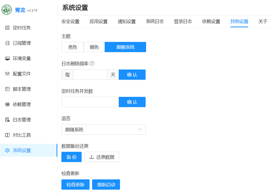Select the 暗色 theme option
This screenshot has width=273, height=196.
click(x=94, y=47)
